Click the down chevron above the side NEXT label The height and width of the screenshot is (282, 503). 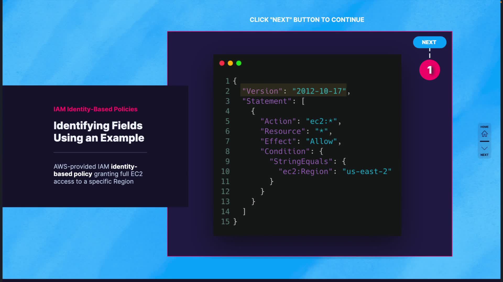click(484, 148)
